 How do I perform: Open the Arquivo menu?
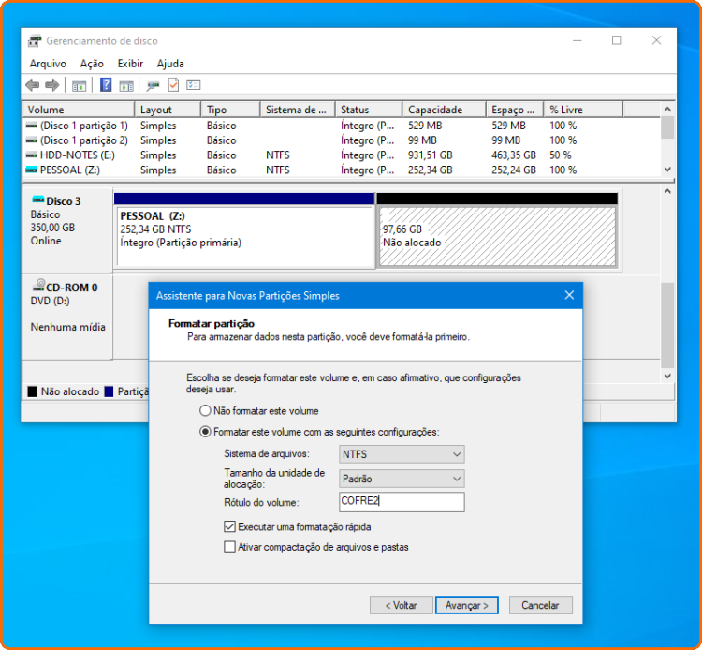[x=48, y=64]
